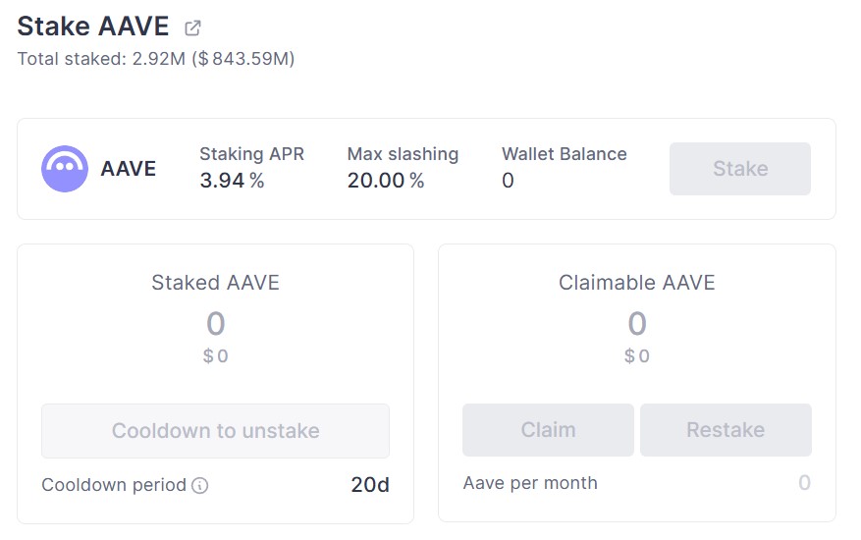This screenshot has width=861, height=540.
Task: Click the purple AAVE ghost logo
Action: point(65,169)
